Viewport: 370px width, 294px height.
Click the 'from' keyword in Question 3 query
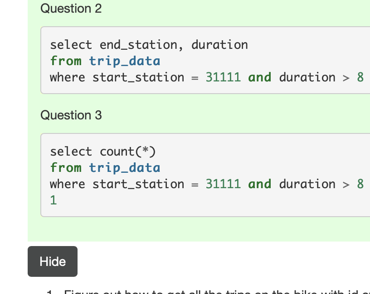[x=66, y=168]
